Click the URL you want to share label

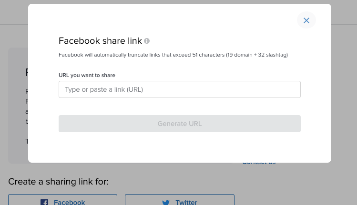point(87,75)
